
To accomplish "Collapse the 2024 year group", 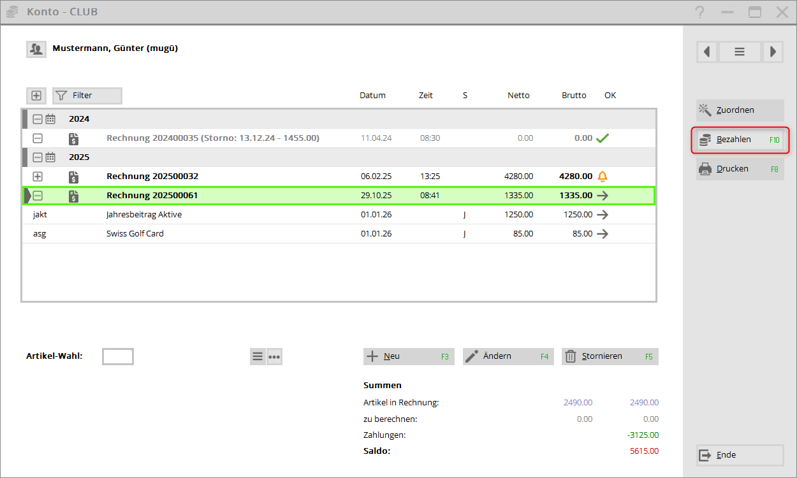I will tap(38, 119).
